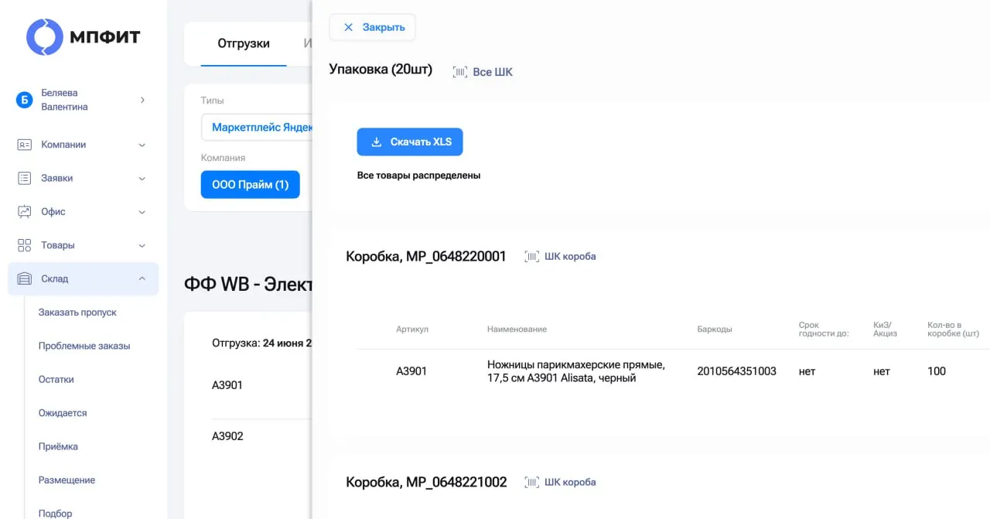Click the Баркоды column header

pyautogui.click(x=715, y=329)
